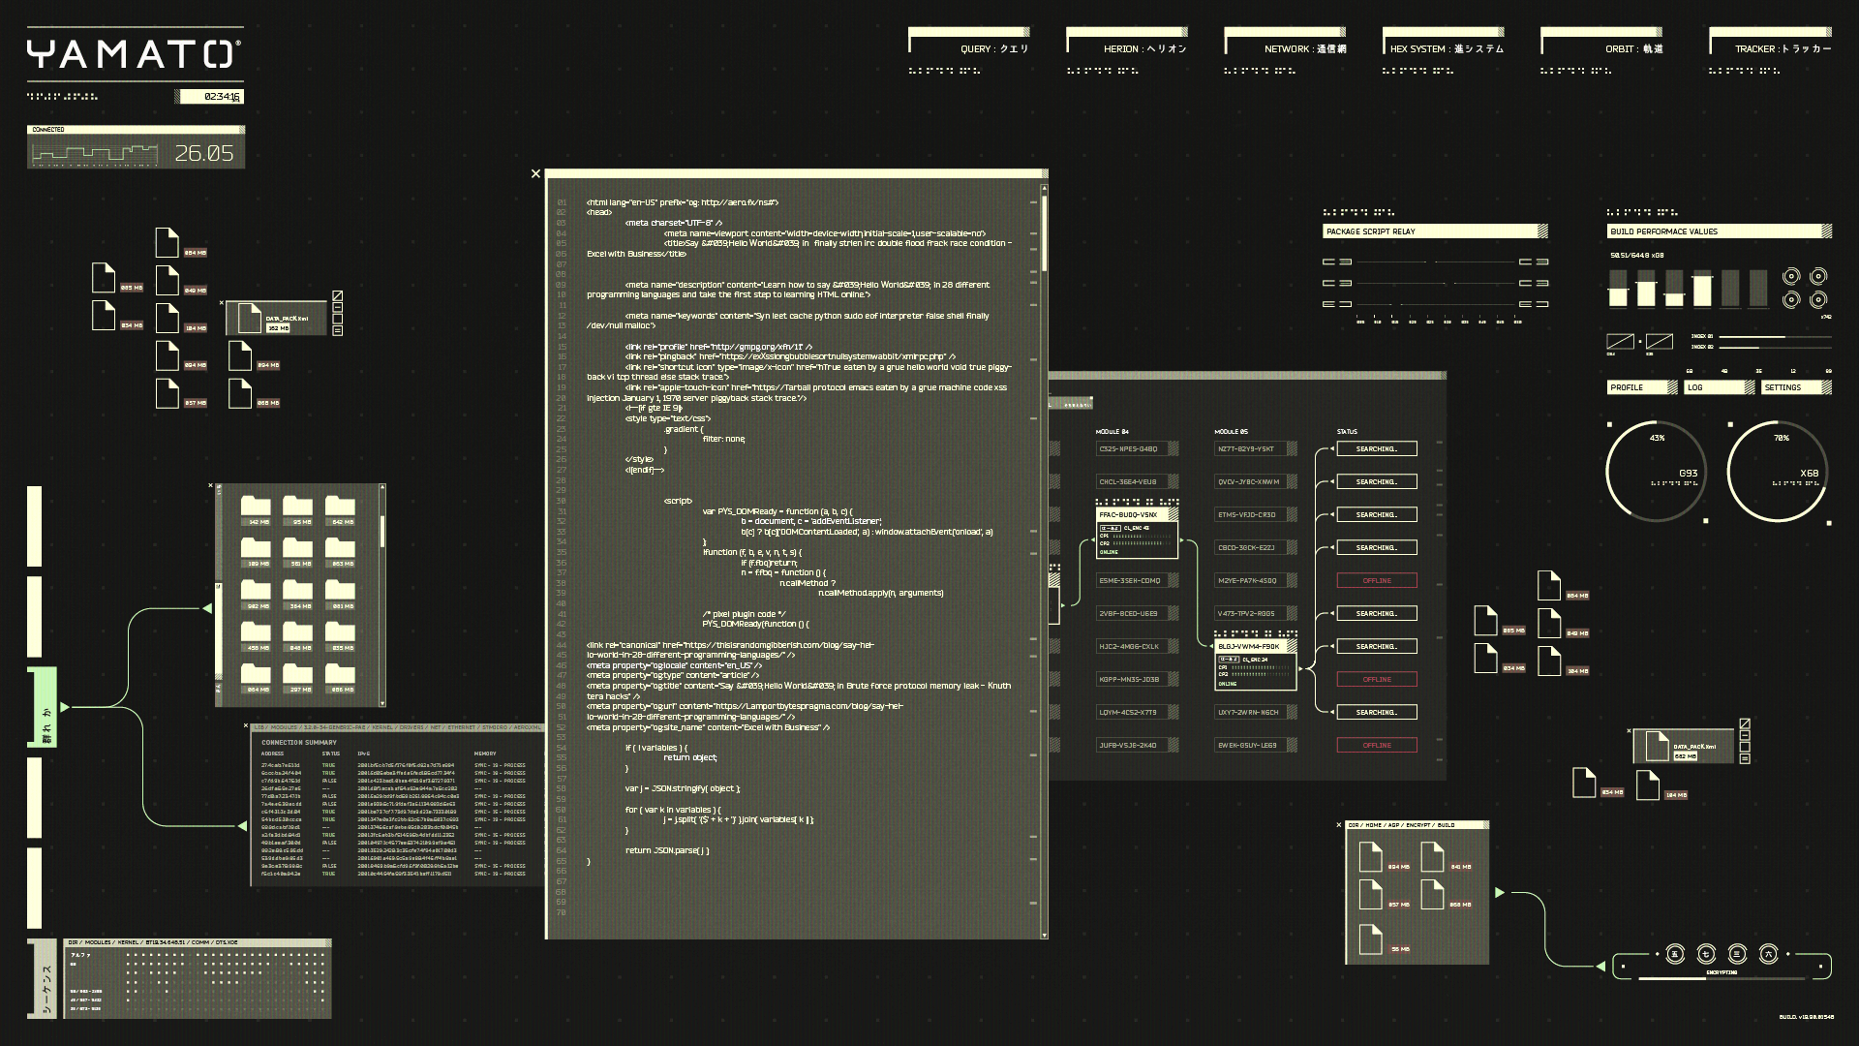Image resolution: width=1859 pixels, height=1046 pixels.
Task: Select DATA_PACK.xml file card in left cluster
Action: [276, 319]
